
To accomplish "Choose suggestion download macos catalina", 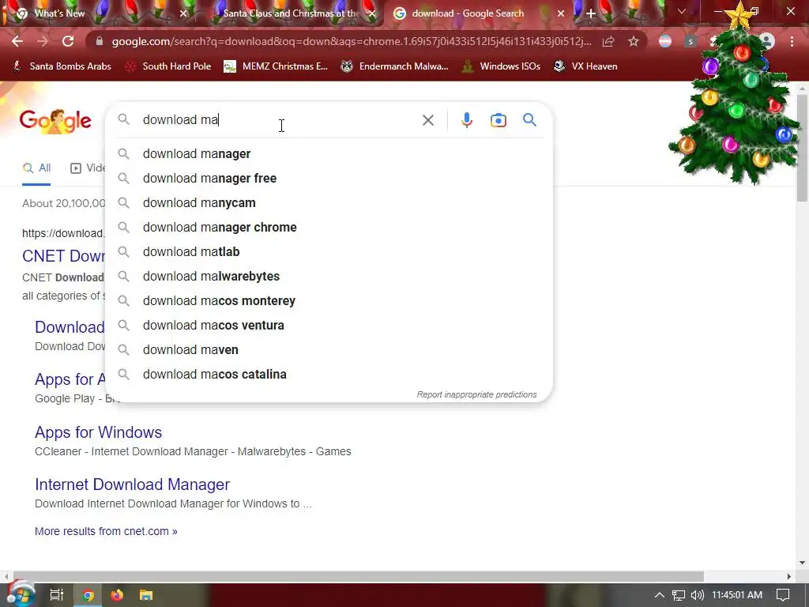I will (x=329, y=374).
